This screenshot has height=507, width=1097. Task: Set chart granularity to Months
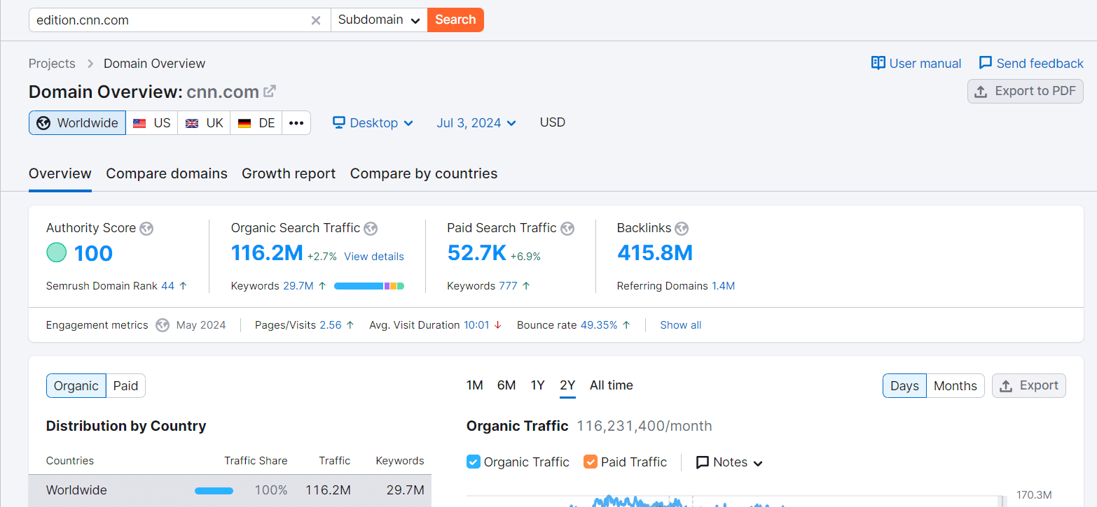point(955,386)
